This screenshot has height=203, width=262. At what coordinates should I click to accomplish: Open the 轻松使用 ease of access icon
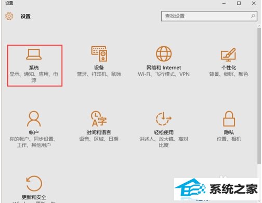coord(163,119)
